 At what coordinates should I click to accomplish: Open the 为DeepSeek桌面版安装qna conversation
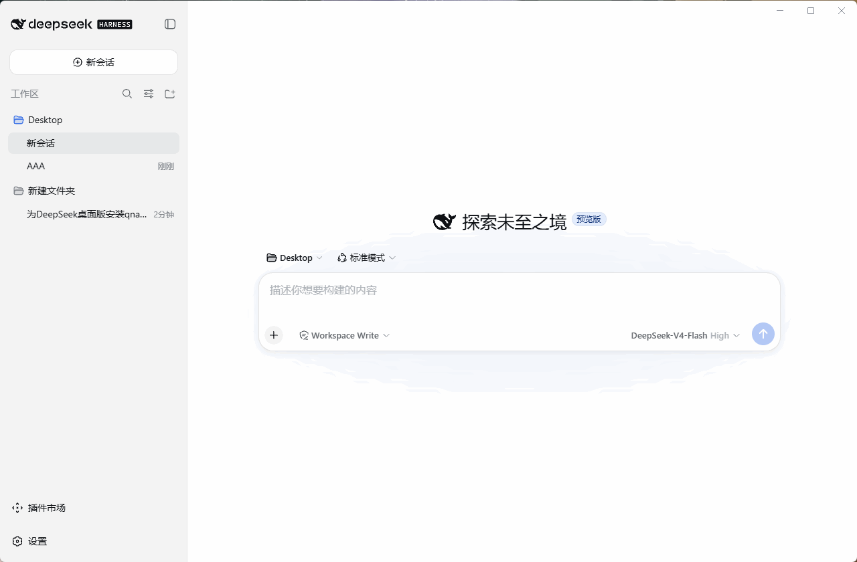click(x=94, y=214)
